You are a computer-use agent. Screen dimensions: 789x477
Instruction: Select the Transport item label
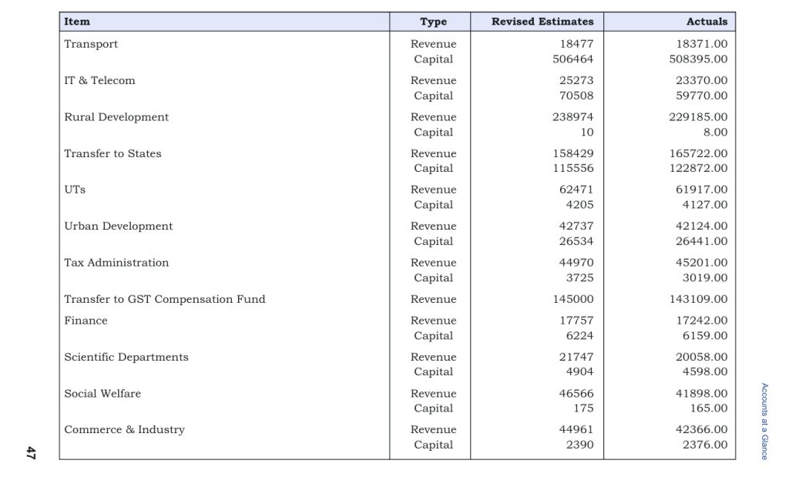(x=91, y=44)
